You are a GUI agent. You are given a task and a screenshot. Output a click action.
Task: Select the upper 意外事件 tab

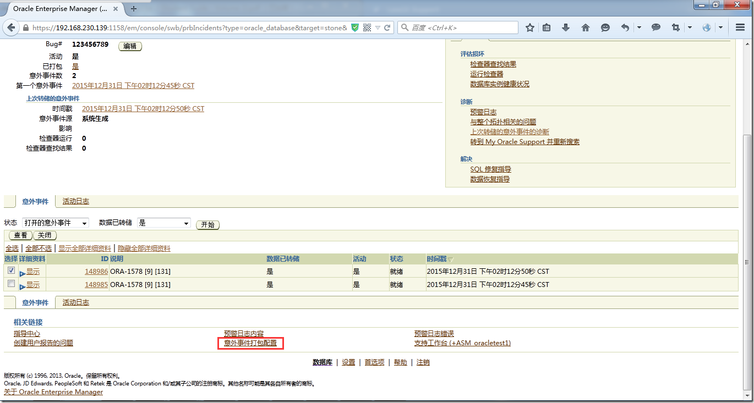(35, 202)
